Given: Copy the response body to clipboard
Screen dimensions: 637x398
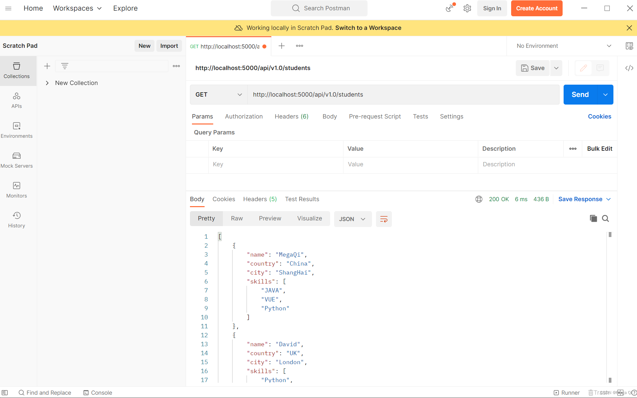Looking at the screenshot, I should point(593,218).
